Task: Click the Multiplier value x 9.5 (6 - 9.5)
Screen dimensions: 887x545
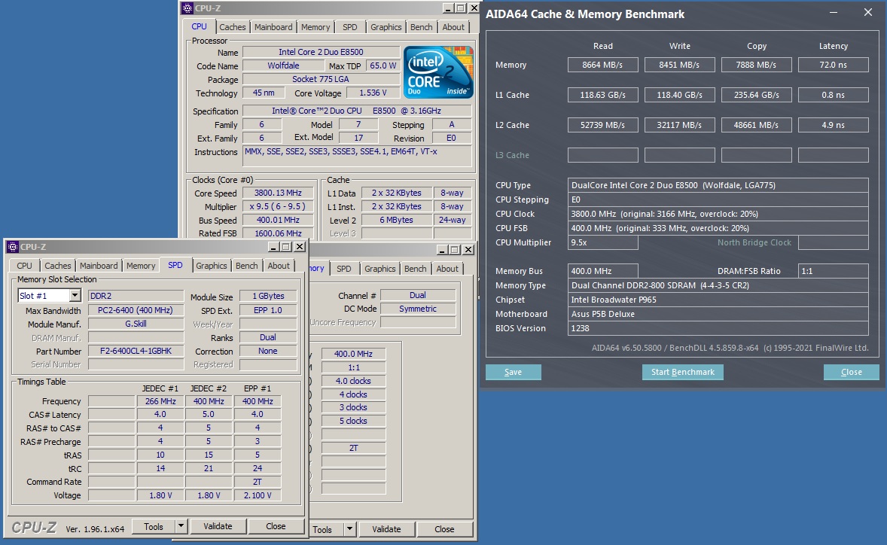Action: [278, 206]
